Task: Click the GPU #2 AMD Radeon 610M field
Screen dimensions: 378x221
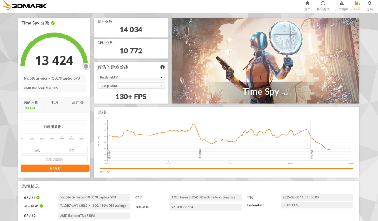Action: pos(94,216)
